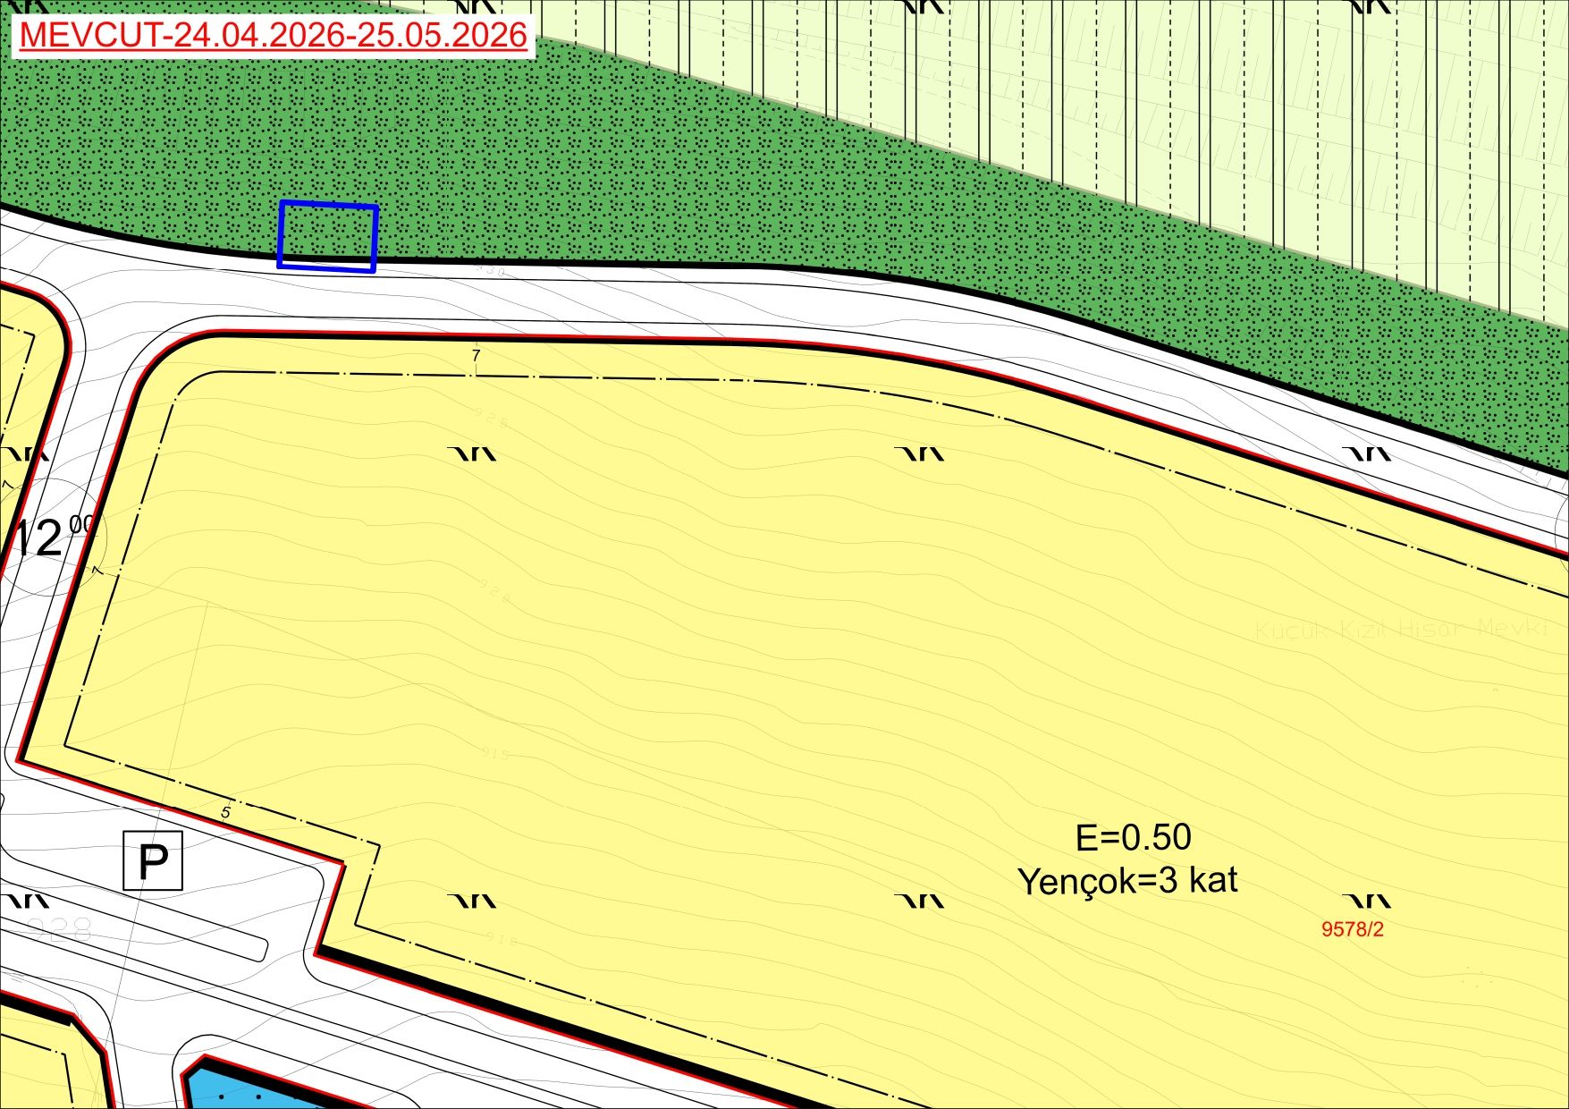The width and height of the screenshot is (1569, 1109).
Task: Click the grid tick mark above 9578/2
Action: [x=1367, y=901]
